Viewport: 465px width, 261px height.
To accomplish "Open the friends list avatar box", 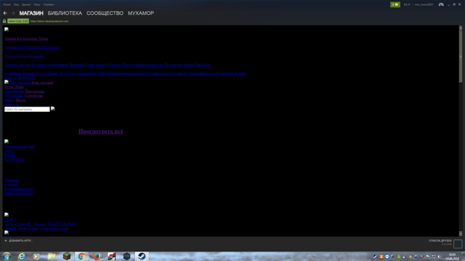I will coord(457,244).
